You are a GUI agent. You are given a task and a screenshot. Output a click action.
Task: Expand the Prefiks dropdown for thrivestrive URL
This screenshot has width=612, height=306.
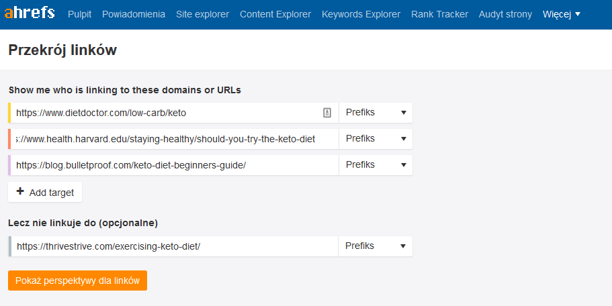pyautogui.click(x=376, y=246)
